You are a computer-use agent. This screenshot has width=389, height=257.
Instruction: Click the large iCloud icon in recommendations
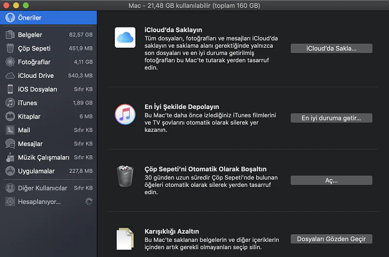pyautogui.click(x=125, y=37)
